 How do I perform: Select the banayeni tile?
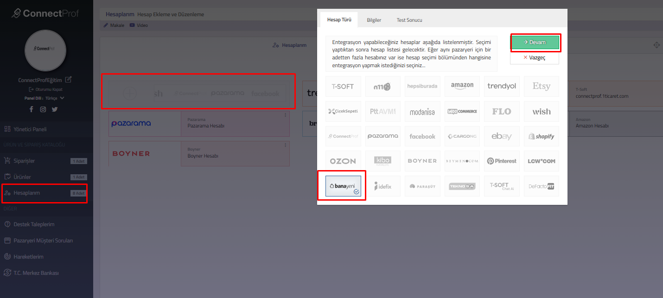[x=343, y=186]
